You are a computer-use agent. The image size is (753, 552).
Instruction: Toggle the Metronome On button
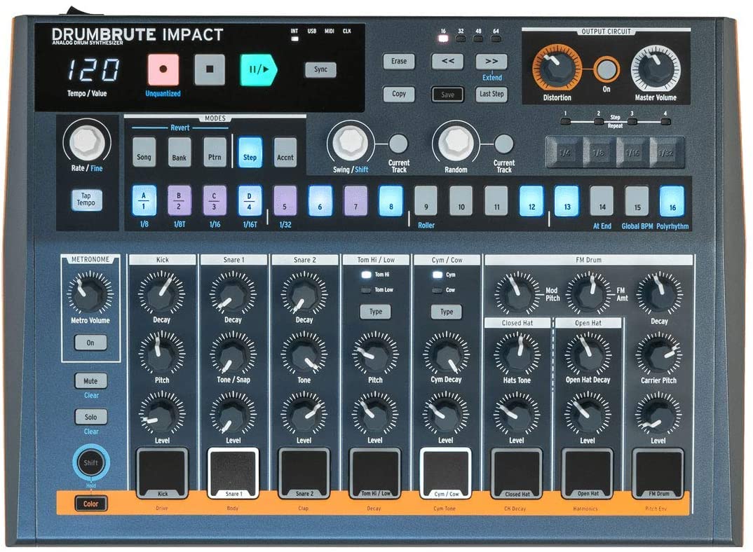pyautogui.click(x=90, y=343)
